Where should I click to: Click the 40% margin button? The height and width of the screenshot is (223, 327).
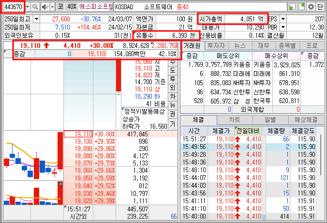point(72,7)
